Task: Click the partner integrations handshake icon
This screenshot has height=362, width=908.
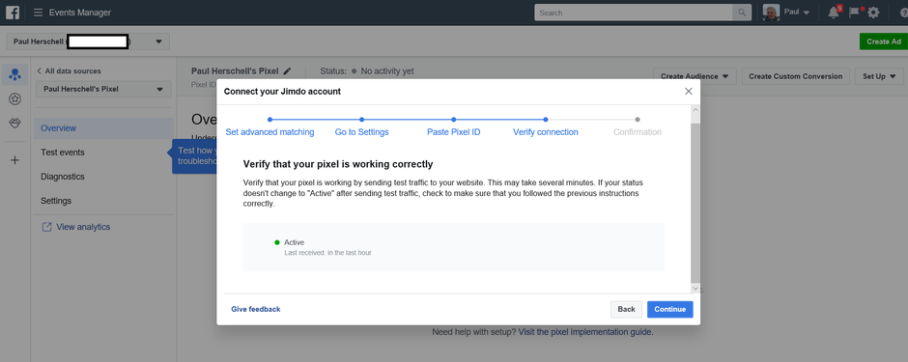Action: point(15,124)
